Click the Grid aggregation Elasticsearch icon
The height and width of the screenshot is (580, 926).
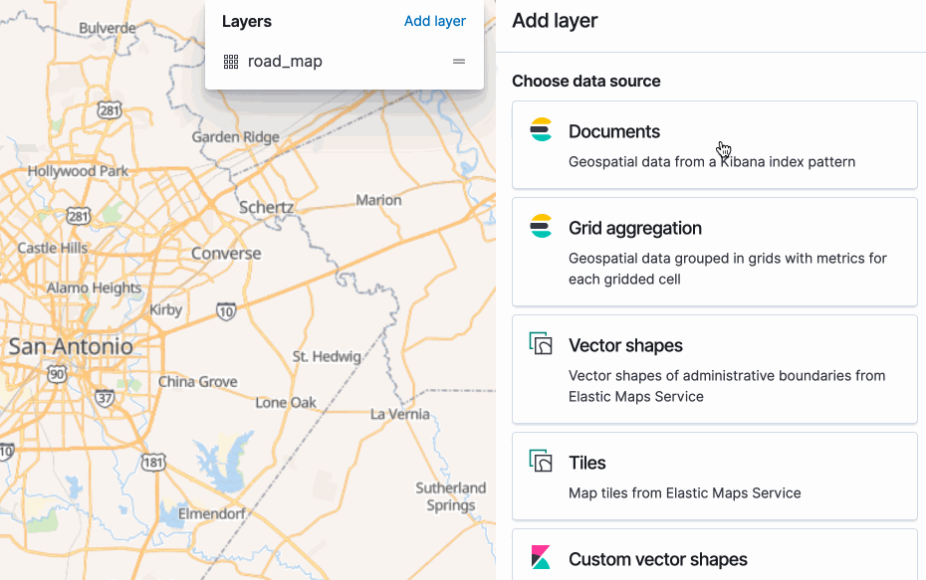pos(541,226)
